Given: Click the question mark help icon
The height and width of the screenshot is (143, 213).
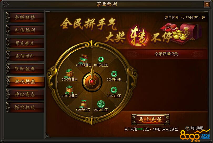Looking at the screenshot, I should [x=187, y=128].
